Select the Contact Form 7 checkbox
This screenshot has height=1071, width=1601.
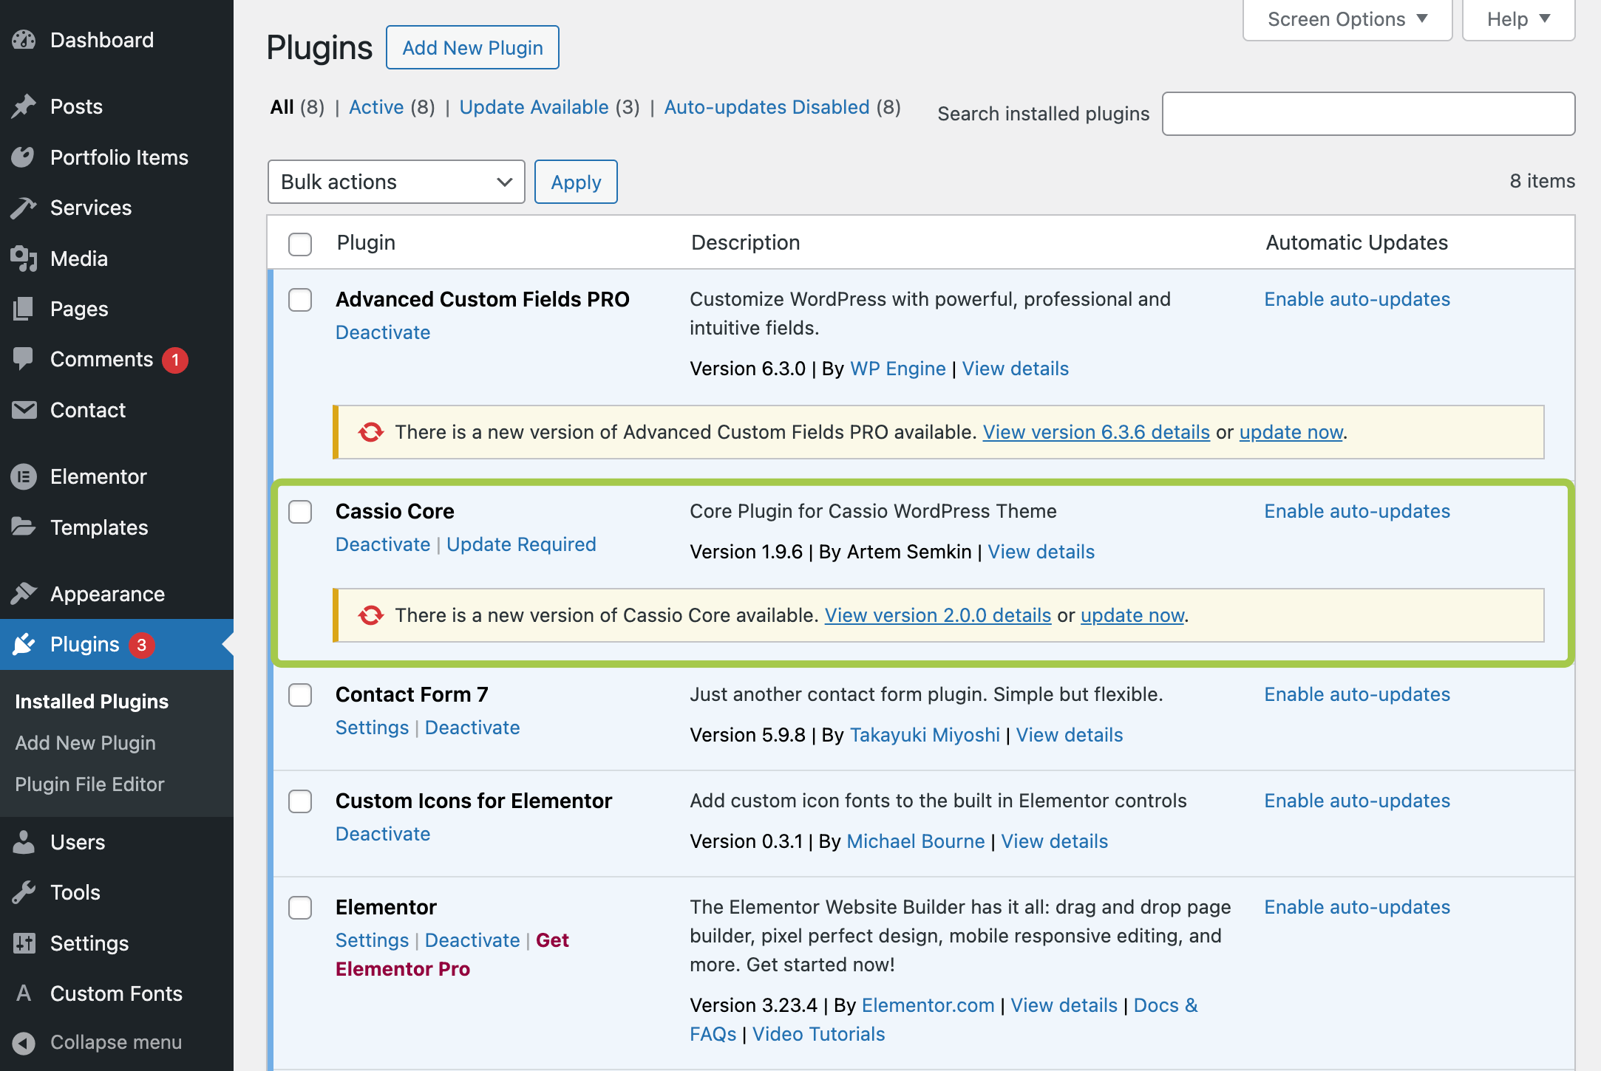(x=300, y=695)
